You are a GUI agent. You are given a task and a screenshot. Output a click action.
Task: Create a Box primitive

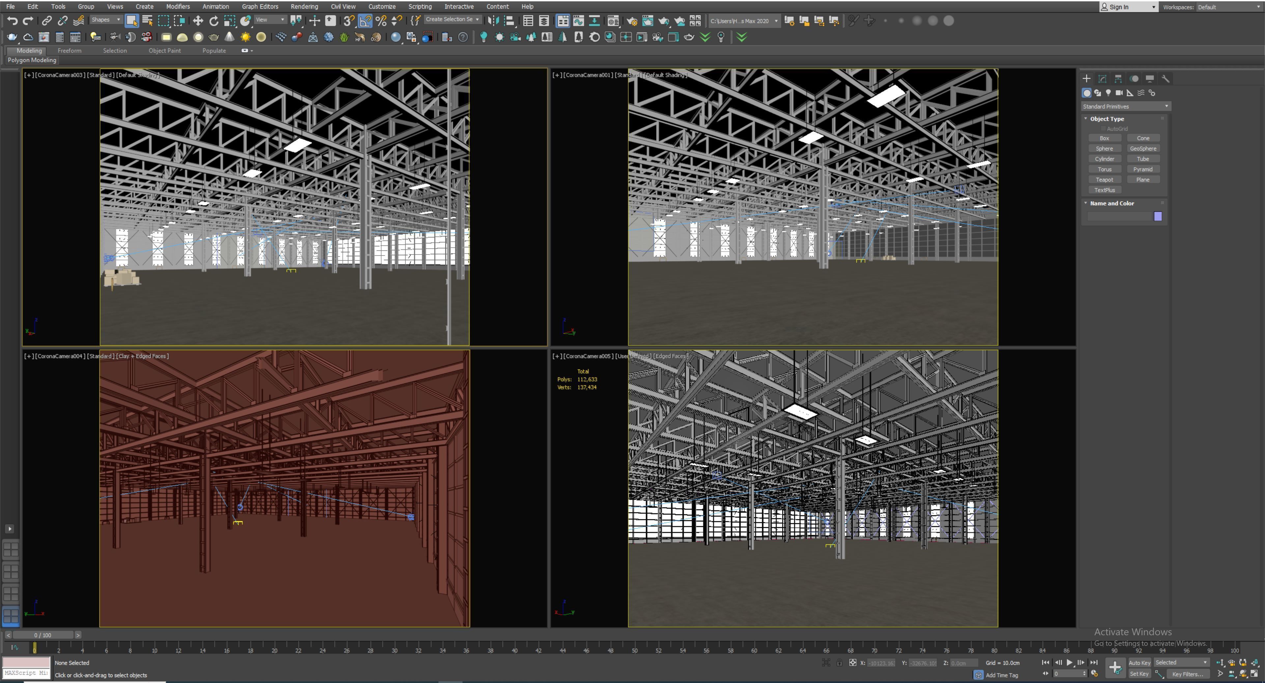point(1105,138)
